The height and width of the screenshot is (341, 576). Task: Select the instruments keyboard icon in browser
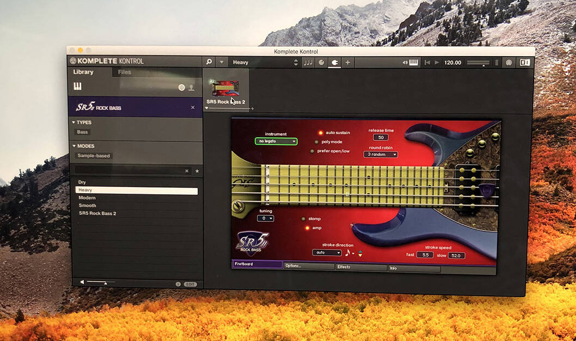pos(77,86)
